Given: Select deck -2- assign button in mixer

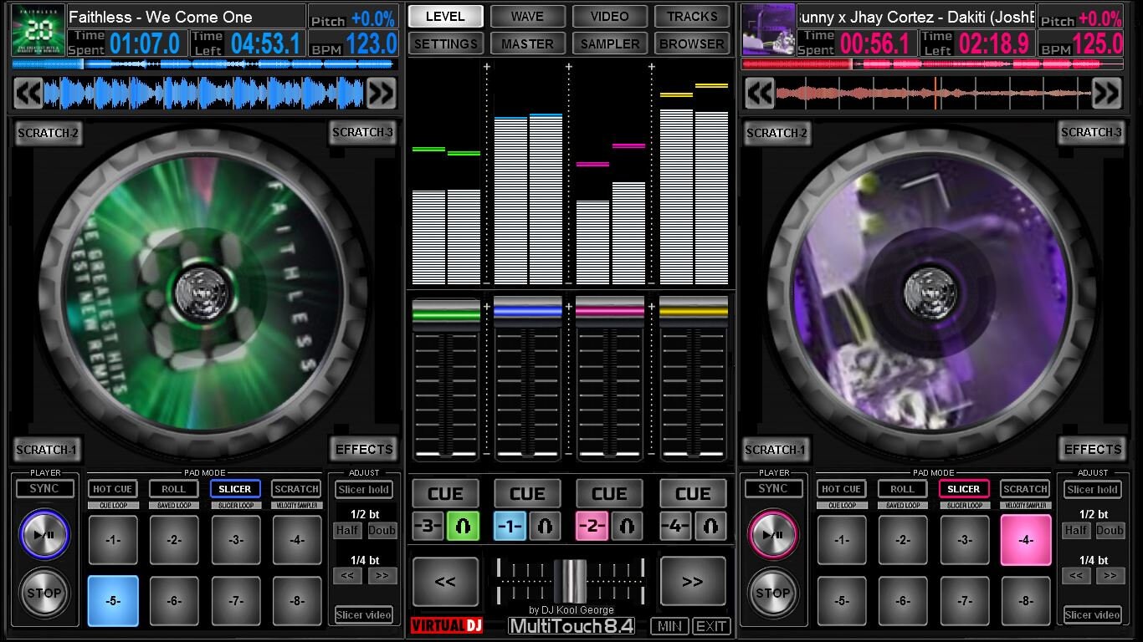Looking at the screenshot, I should [x=592, y=526].
